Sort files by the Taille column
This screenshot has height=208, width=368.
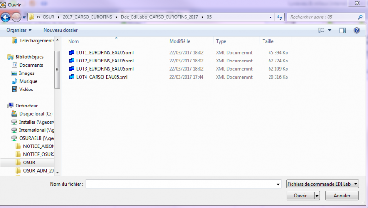tap(268, 41)
